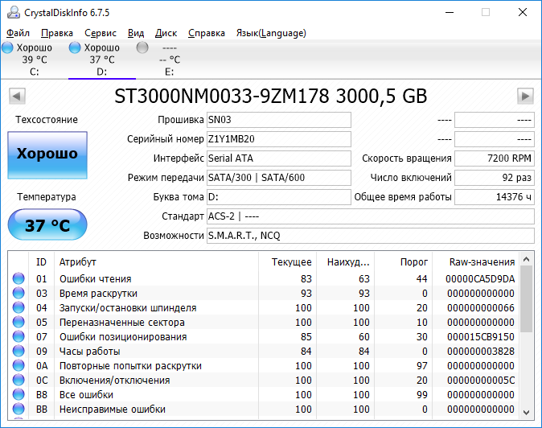Go to previous disk with left arrow
The image size is (542, 428).
tap(17, 96)
